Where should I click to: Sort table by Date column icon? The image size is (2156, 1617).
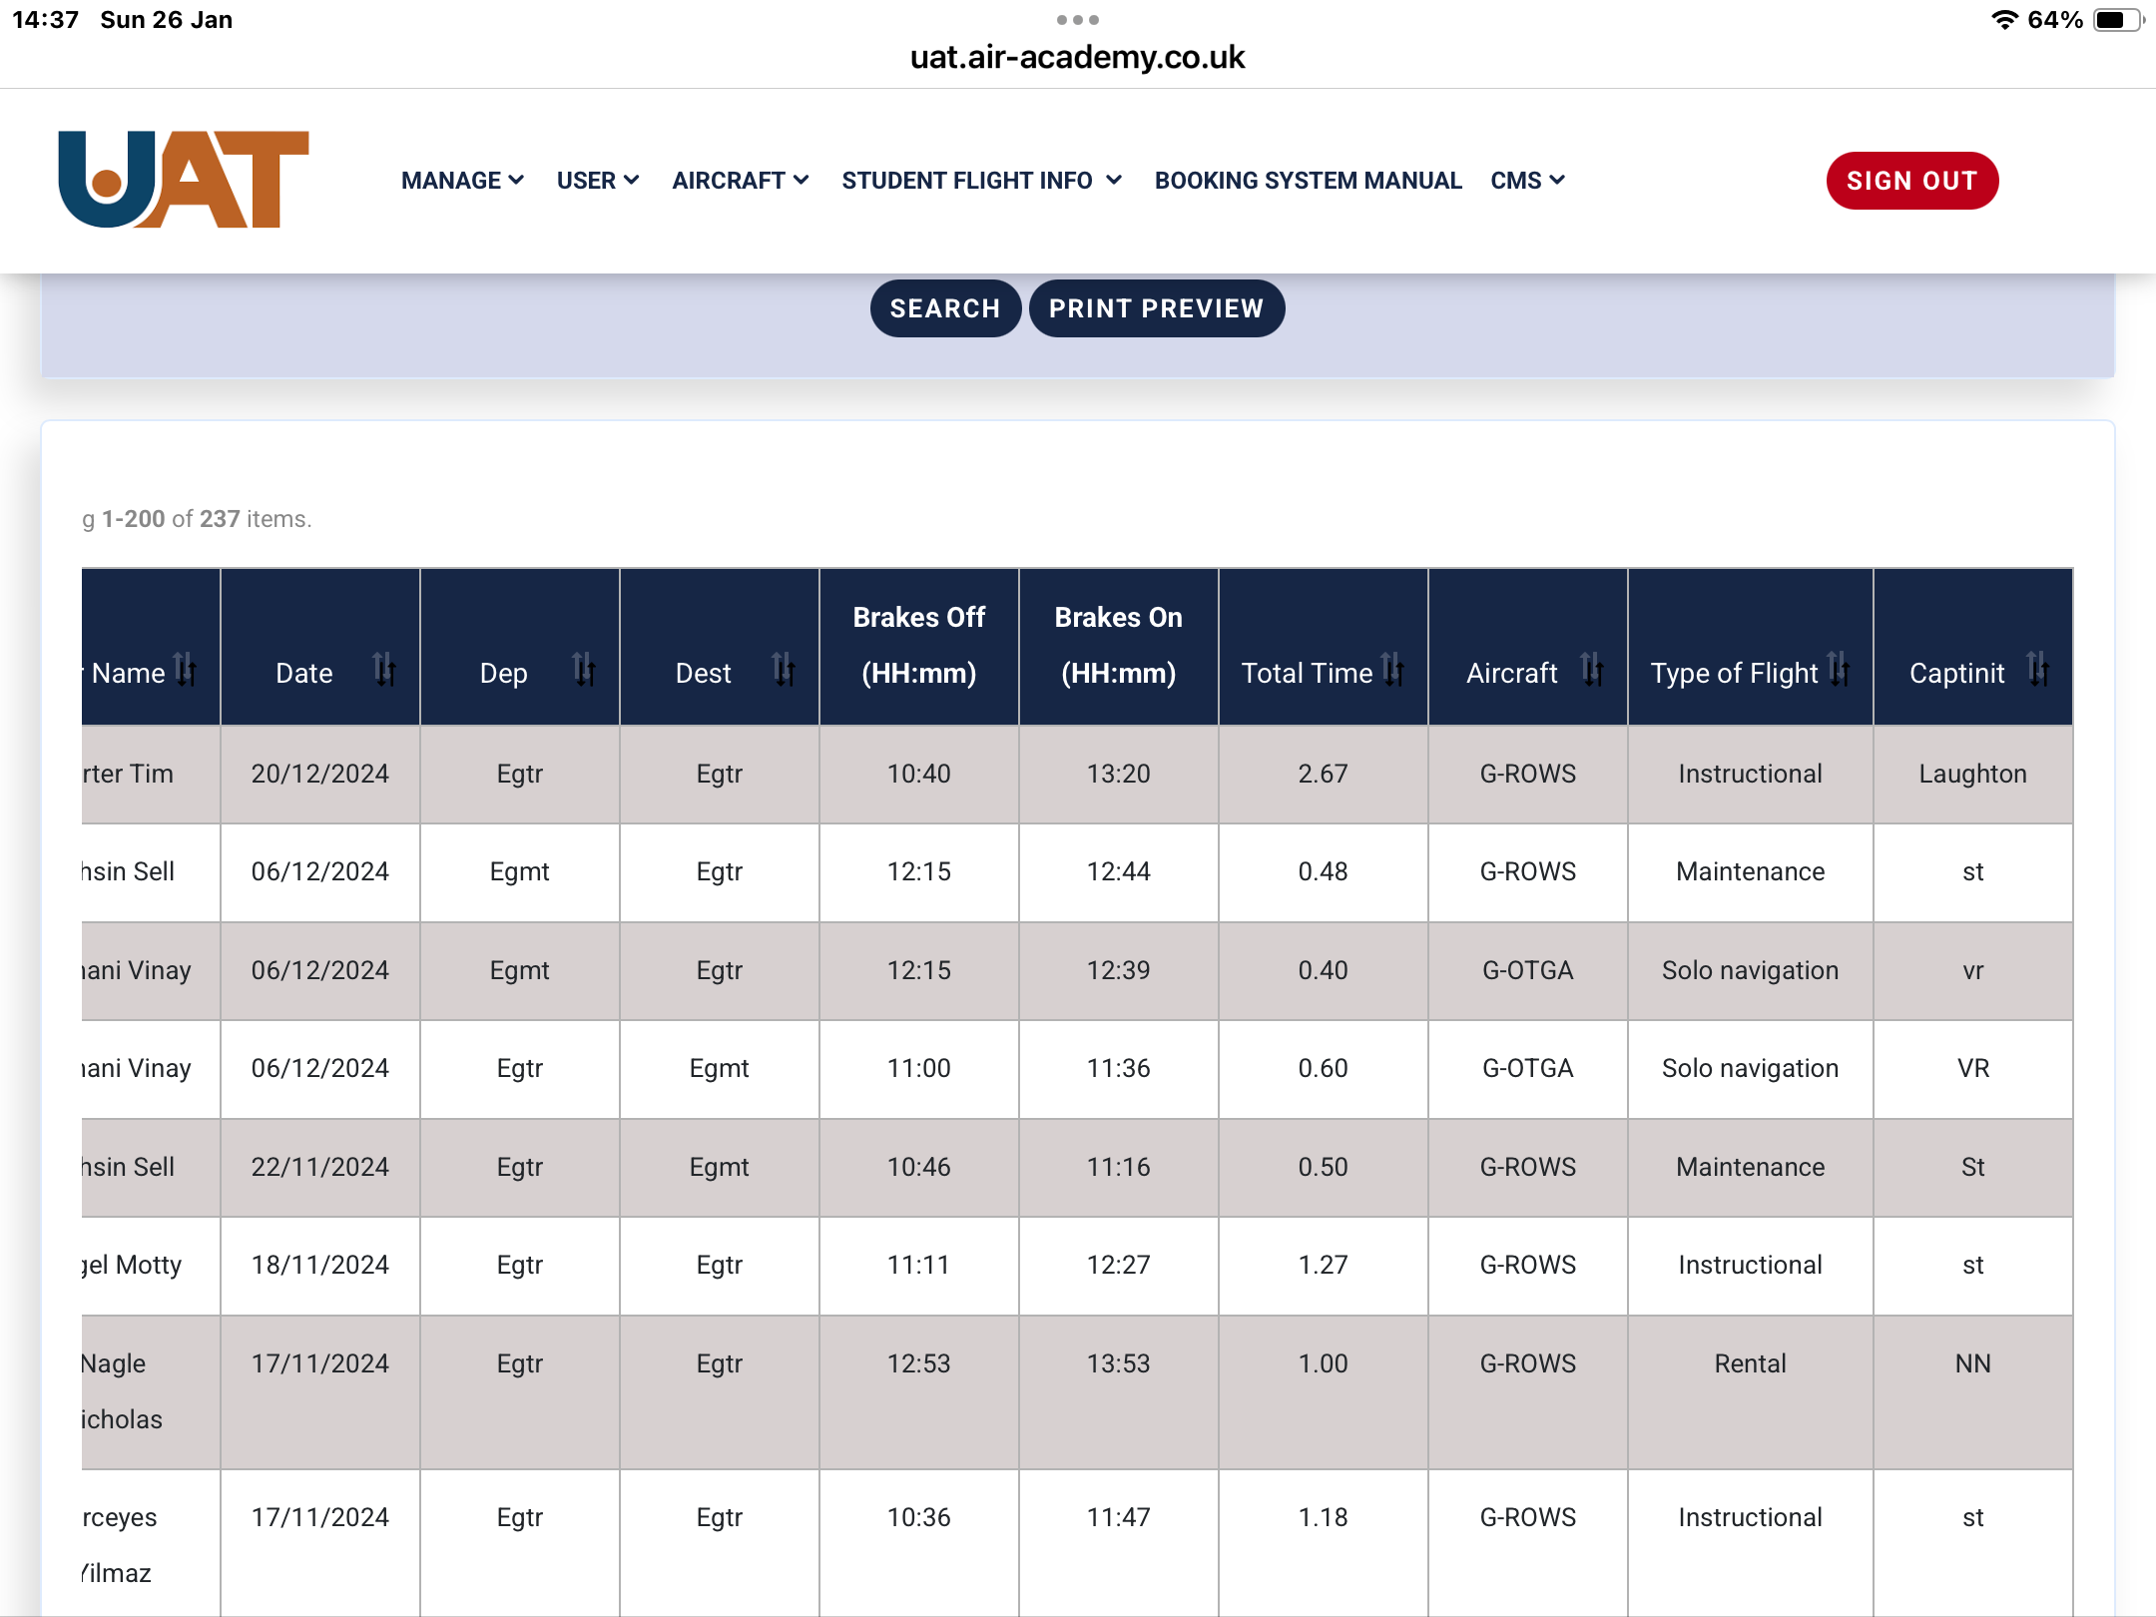384,670
